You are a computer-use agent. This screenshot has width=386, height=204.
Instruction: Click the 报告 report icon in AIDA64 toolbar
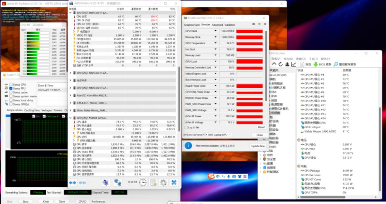pyautogui.click(x=303, y=64)
